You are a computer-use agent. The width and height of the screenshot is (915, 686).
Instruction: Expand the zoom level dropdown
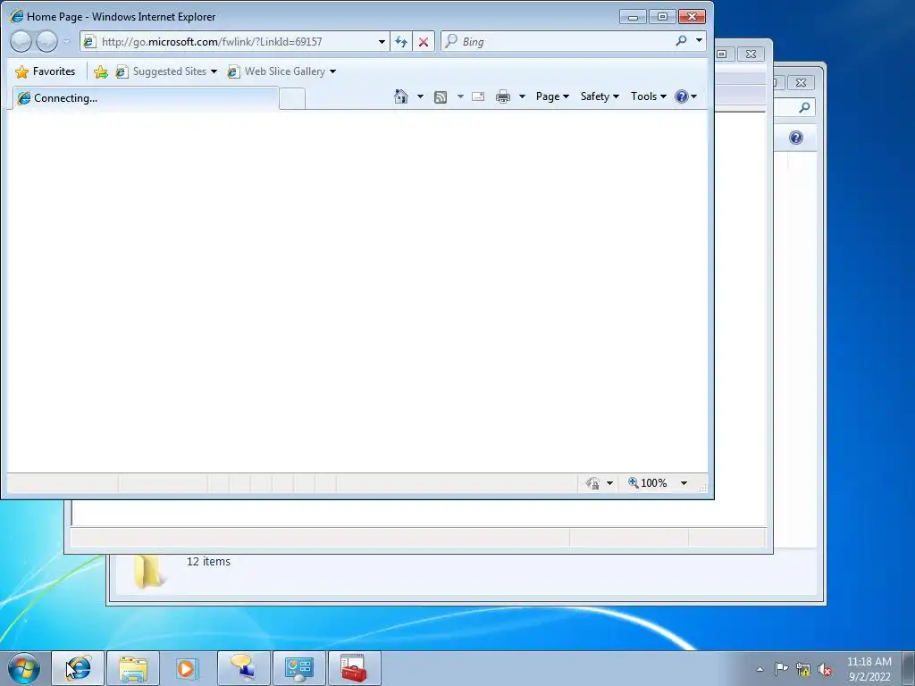coord(684,483)
